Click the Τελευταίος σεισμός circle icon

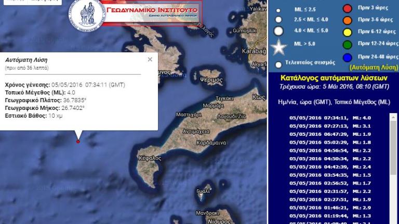[x=278, y=65]
